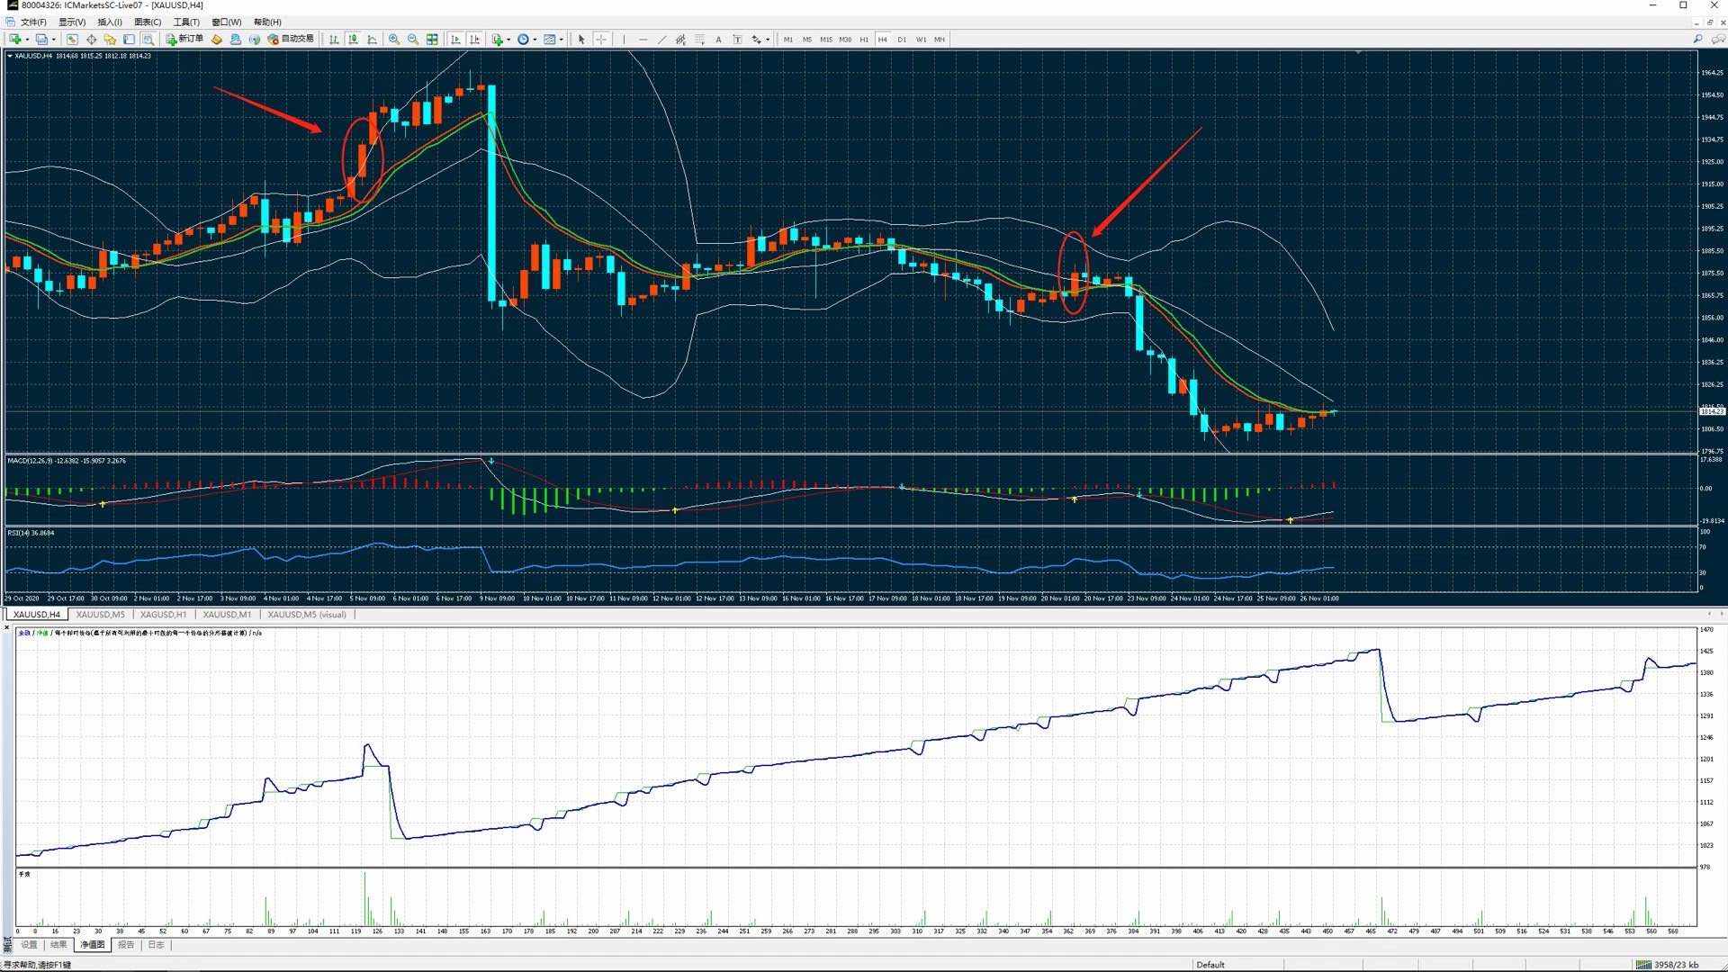The height and width of the screenshot is (972, 1728).
Task: Switch to D1 timeframe button
Action: [902, 40]
